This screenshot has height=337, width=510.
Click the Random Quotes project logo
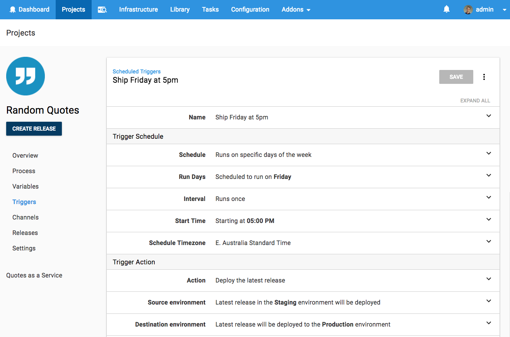25,76
